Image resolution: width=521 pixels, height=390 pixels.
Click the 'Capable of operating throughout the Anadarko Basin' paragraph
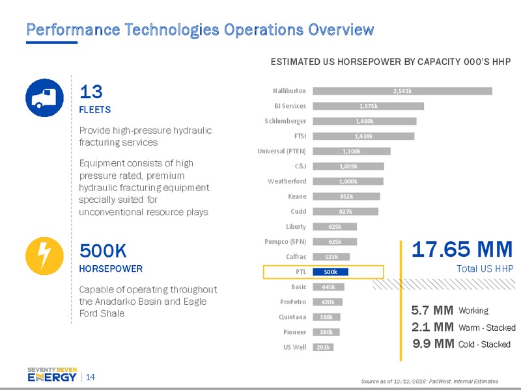pyautogui.click(x=148, y=302)
